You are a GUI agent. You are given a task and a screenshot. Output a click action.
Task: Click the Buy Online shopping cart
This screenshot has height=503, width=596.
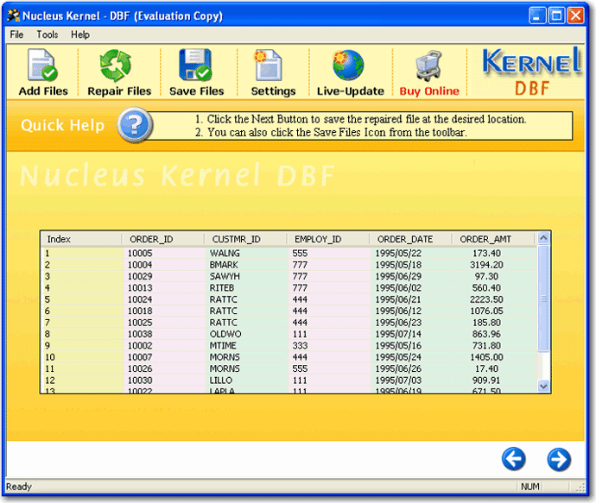(x=429, y=72)
